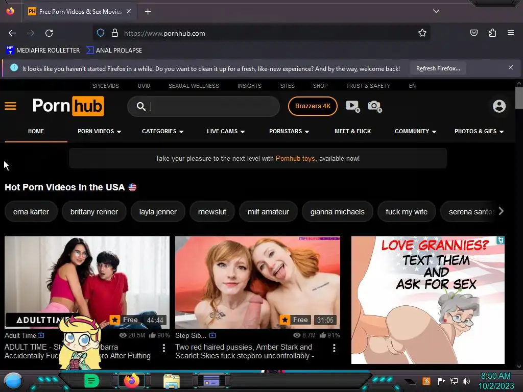Go back using the browser back arrow

tap(12, 33)
